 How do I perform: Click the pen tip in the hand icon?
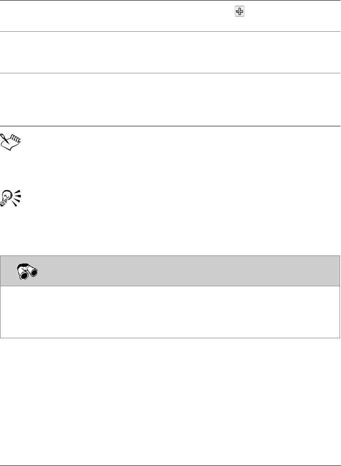4,136
